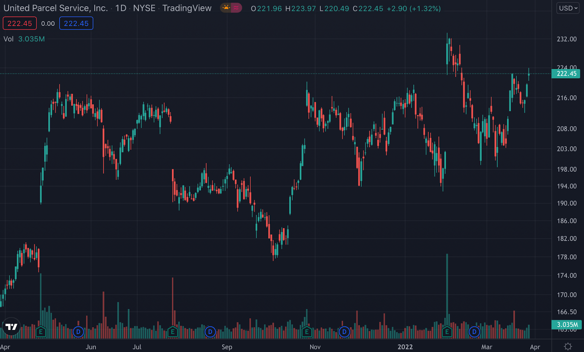Click the 208.00 price axis label
The width and height of the screenshot is (584, 352).
point(566,129)
